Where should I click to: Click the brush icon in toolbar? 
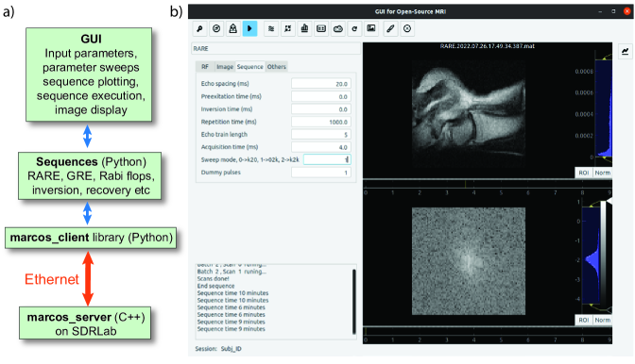[390, 28]
